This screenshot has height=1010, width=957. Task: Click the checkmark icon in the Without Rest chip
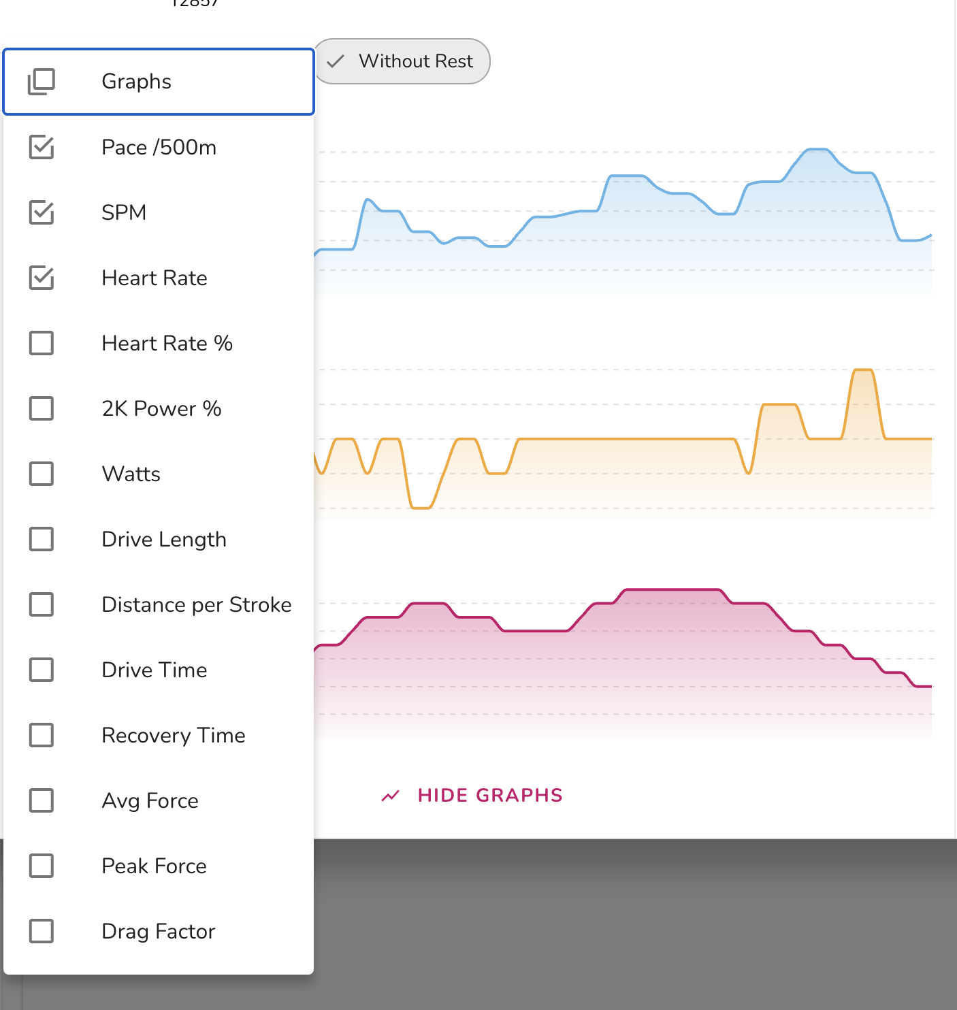(x=336, y=61)
